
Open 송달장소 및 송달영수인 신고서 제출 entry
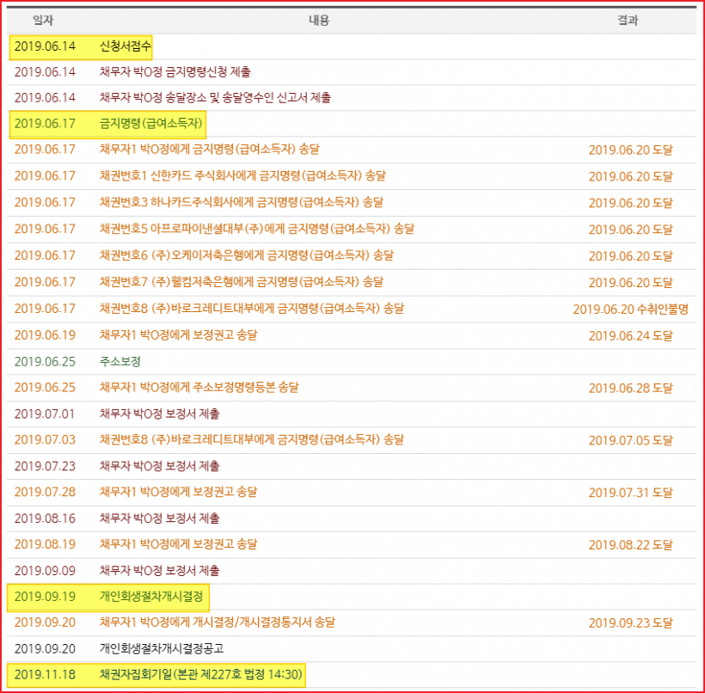click(215, 97)
